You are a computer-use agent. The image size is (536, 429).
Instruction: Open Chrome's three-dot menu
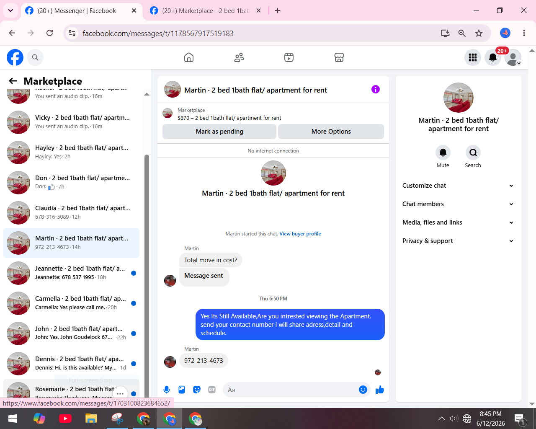pos(524,33)
